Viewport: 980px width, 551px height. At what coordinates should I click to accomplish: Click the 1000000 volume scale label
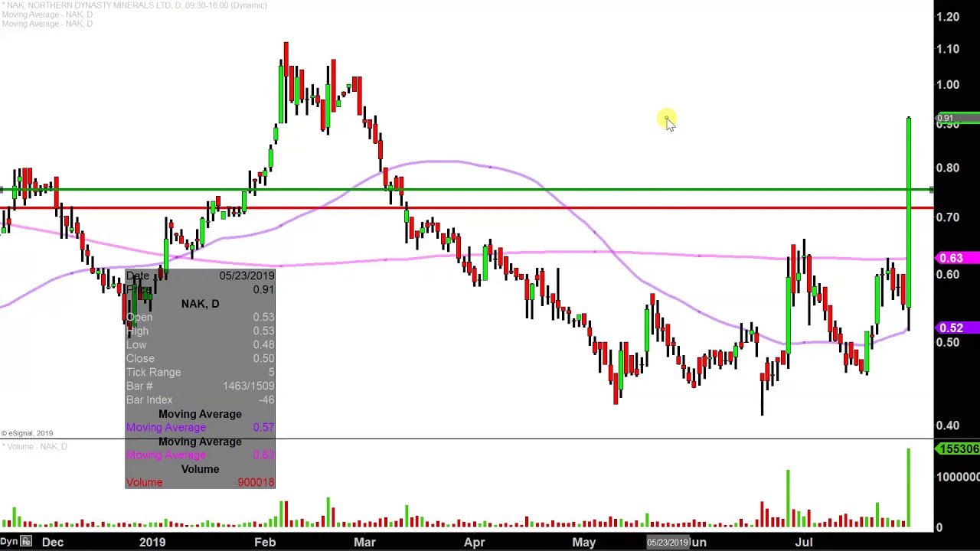click(x=958, y=478)
